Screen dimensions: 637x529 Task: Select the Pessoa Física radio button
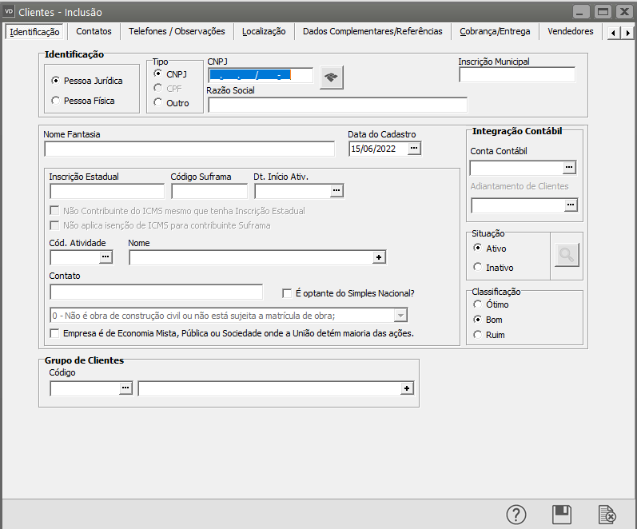coord(55,101)
